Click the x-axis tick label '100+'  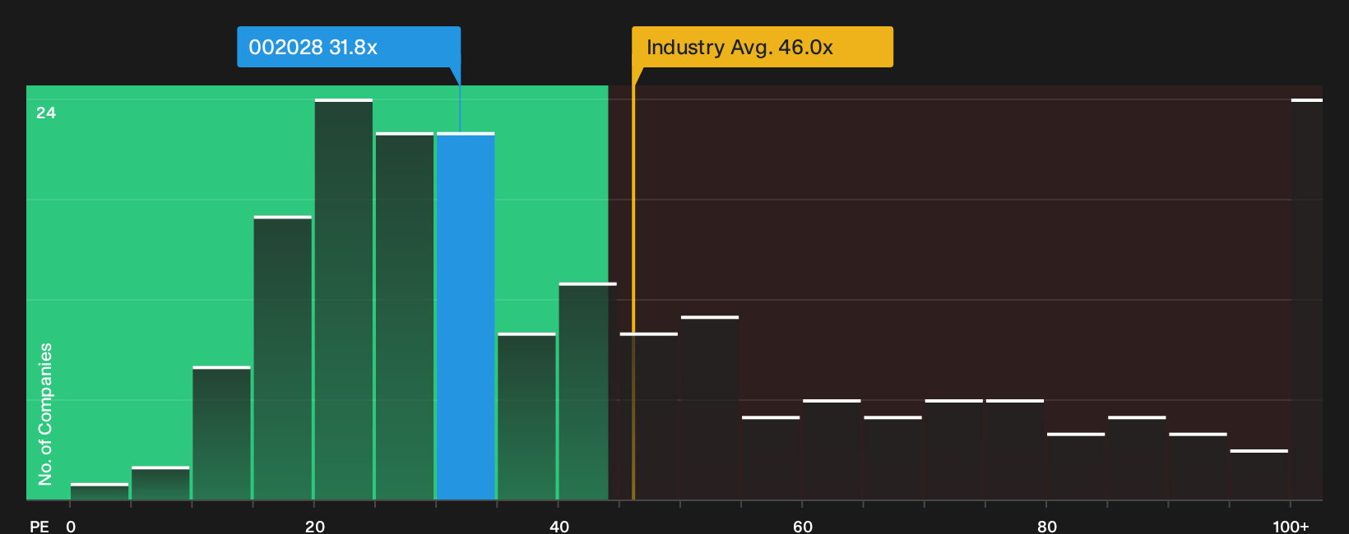coord(1291,526)
